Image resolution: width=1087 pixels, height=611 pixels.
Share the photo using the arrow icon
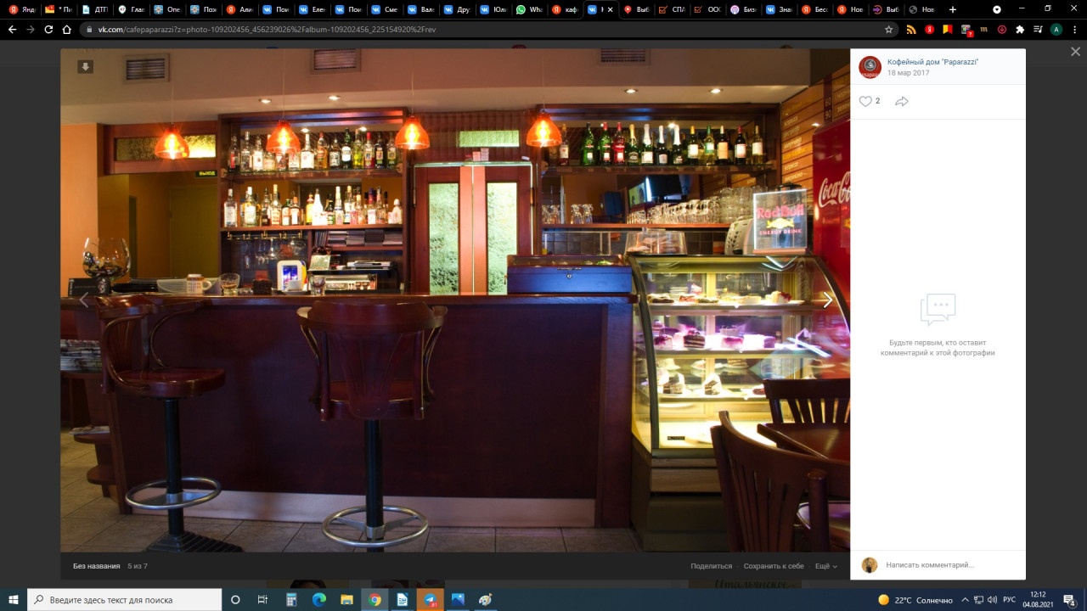tap(902, 101)
